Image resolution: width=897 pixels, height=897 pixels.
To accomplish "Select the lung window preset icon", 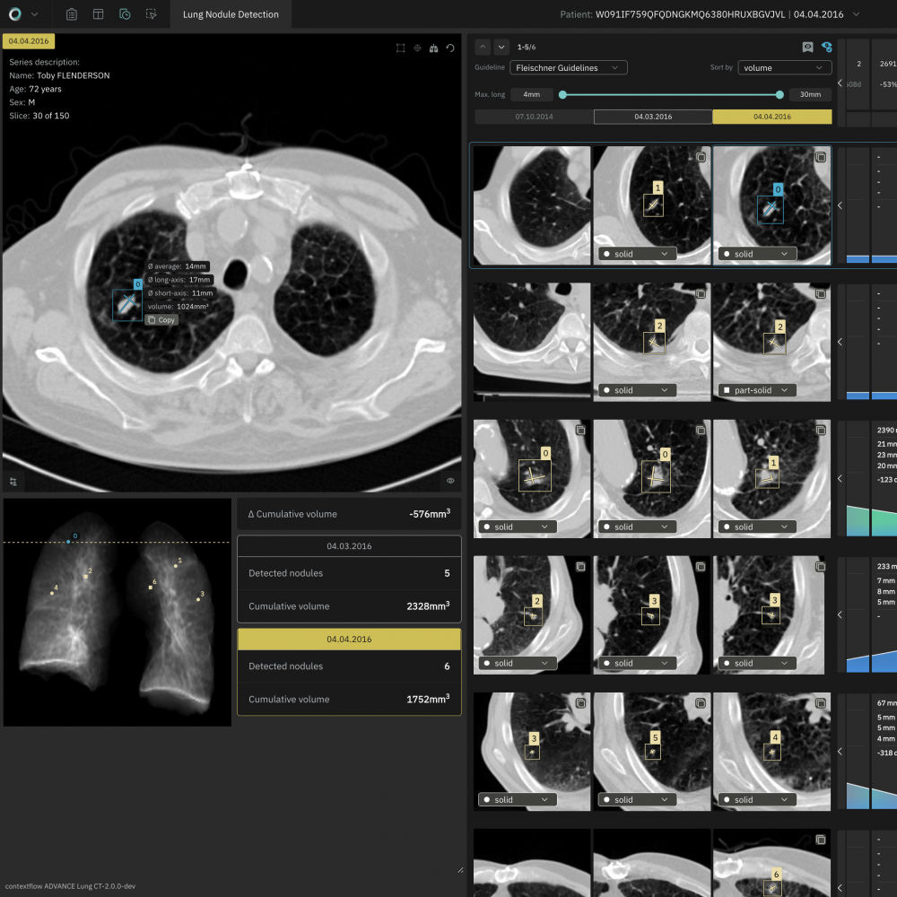I will pyautogui.click(x=434, y=48).
